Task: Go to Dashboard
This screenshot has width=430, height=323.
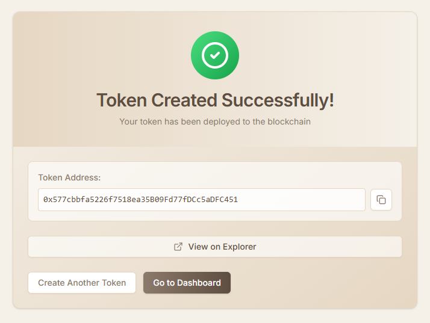Action: [x=187, y=283]
